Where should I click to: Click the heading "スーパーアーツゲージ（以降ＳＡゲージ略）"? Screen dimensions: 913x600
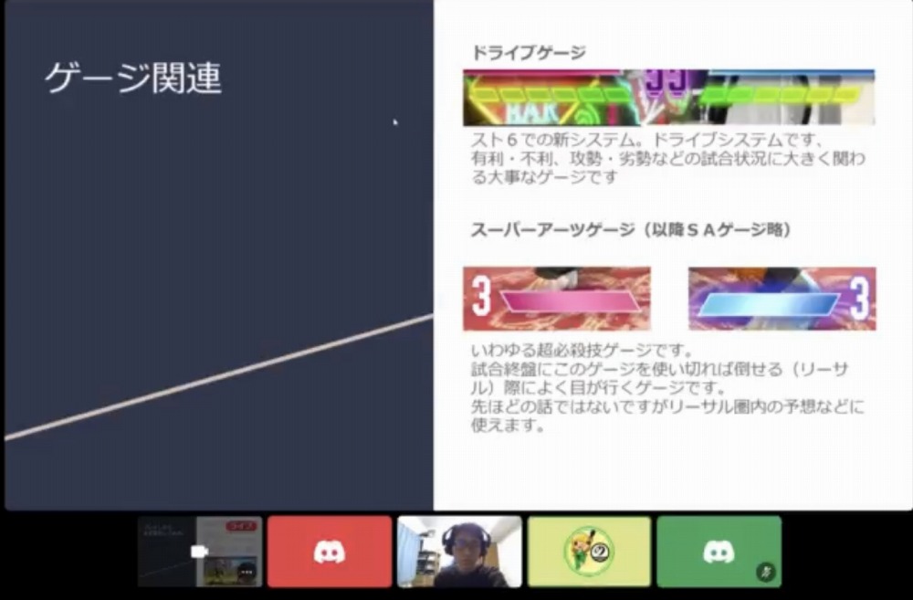[631, 230]
